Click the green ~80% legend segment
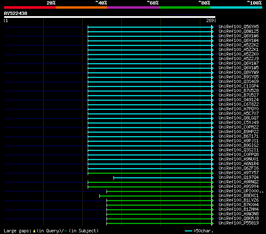Viewport: 266px width, 234px height. click(x=185, y=7)
